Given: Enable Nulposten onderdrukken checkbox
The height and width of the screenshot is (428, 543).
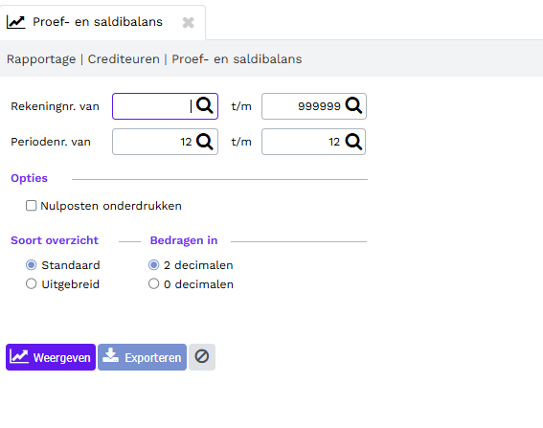Looking at the screenshot, I should pyautogui.click(x=32, y=206).
